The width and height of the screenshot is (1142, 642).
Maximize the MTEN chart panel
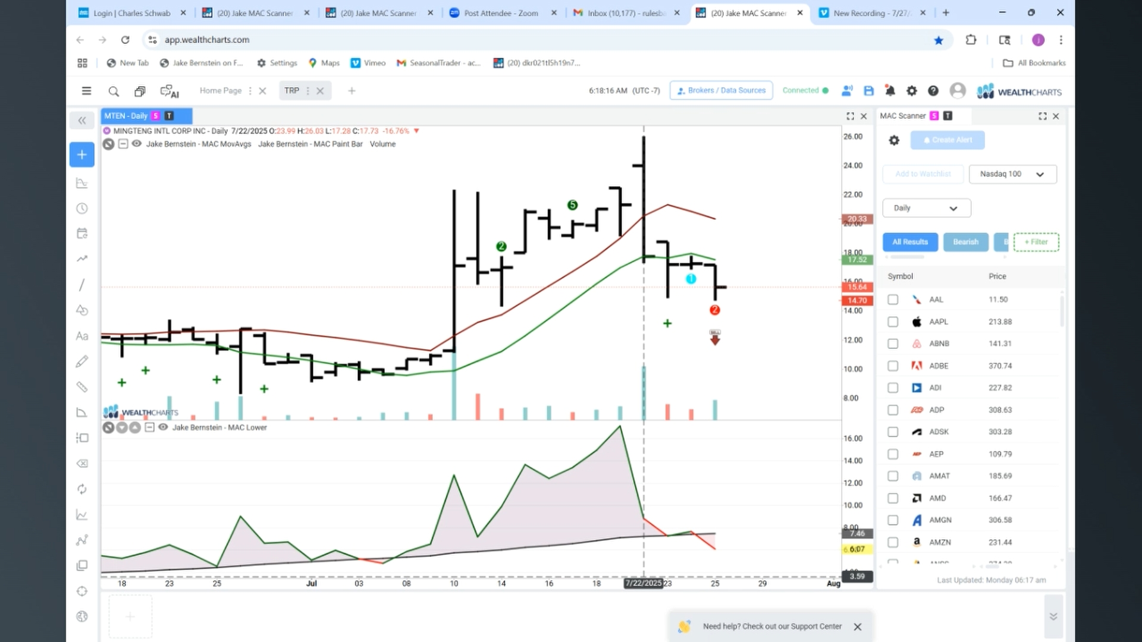coord(850,117)
